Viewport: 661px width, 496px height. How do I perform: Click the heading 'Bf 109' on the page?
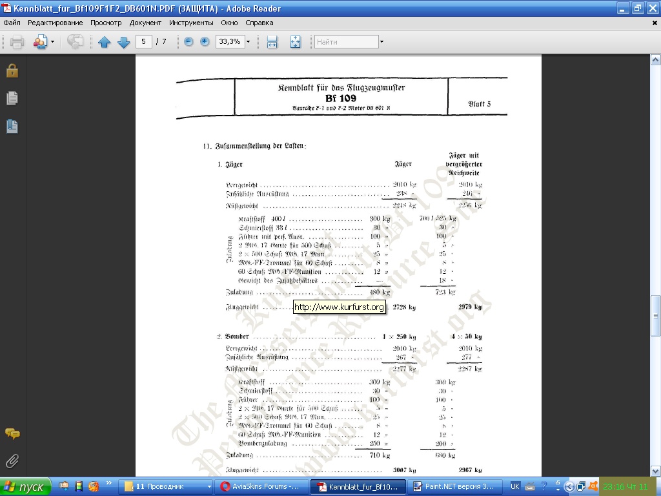341,98
